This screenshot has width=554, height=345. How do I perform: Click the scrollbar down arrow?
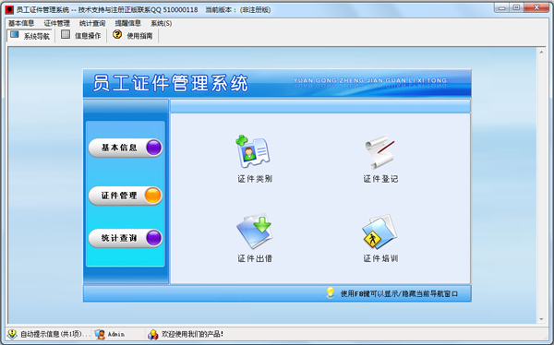(x=541, y=319)
